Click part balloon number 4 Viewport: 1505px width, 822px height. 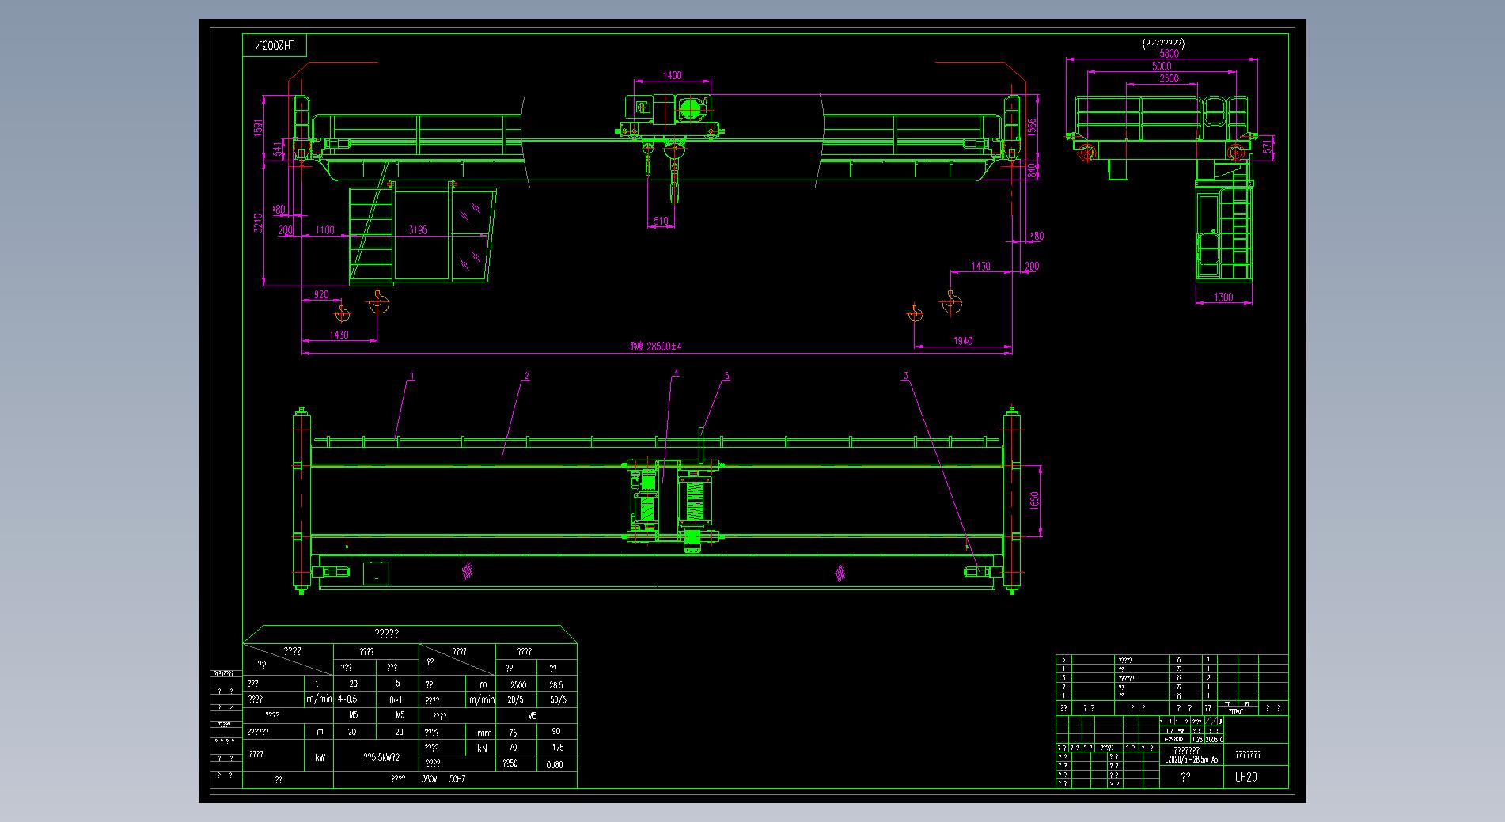click(x=676, y=372)
